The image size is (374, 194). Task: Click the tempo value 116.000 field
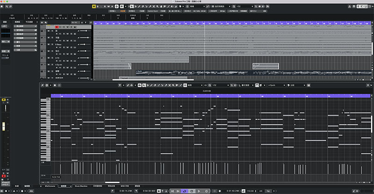click(250, 191)
